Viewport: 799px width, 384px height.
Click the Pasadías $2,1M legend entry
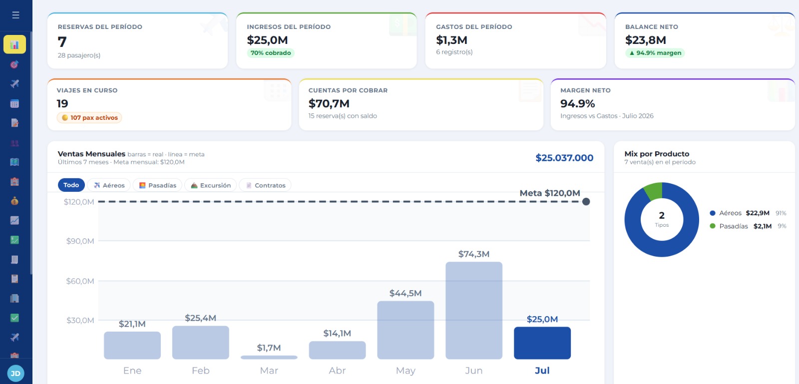(748, 226)
